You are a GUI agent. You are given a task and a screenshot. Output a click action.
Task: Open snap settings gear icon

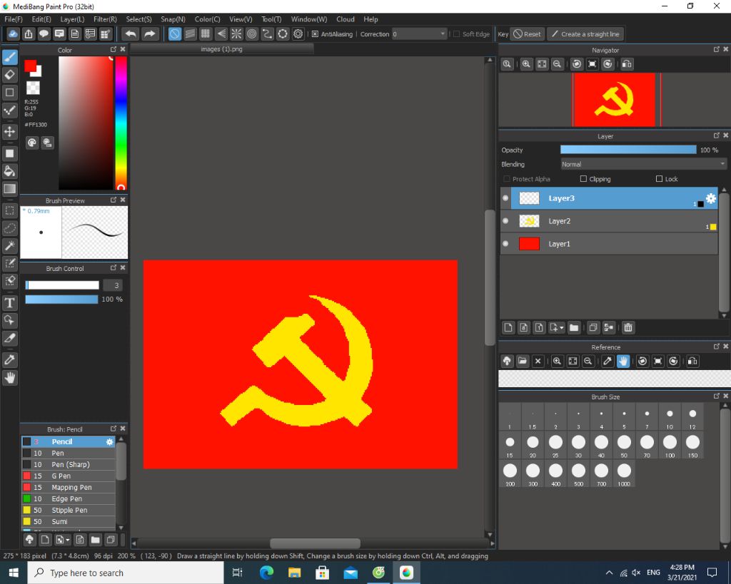click(x=298, y=34)
